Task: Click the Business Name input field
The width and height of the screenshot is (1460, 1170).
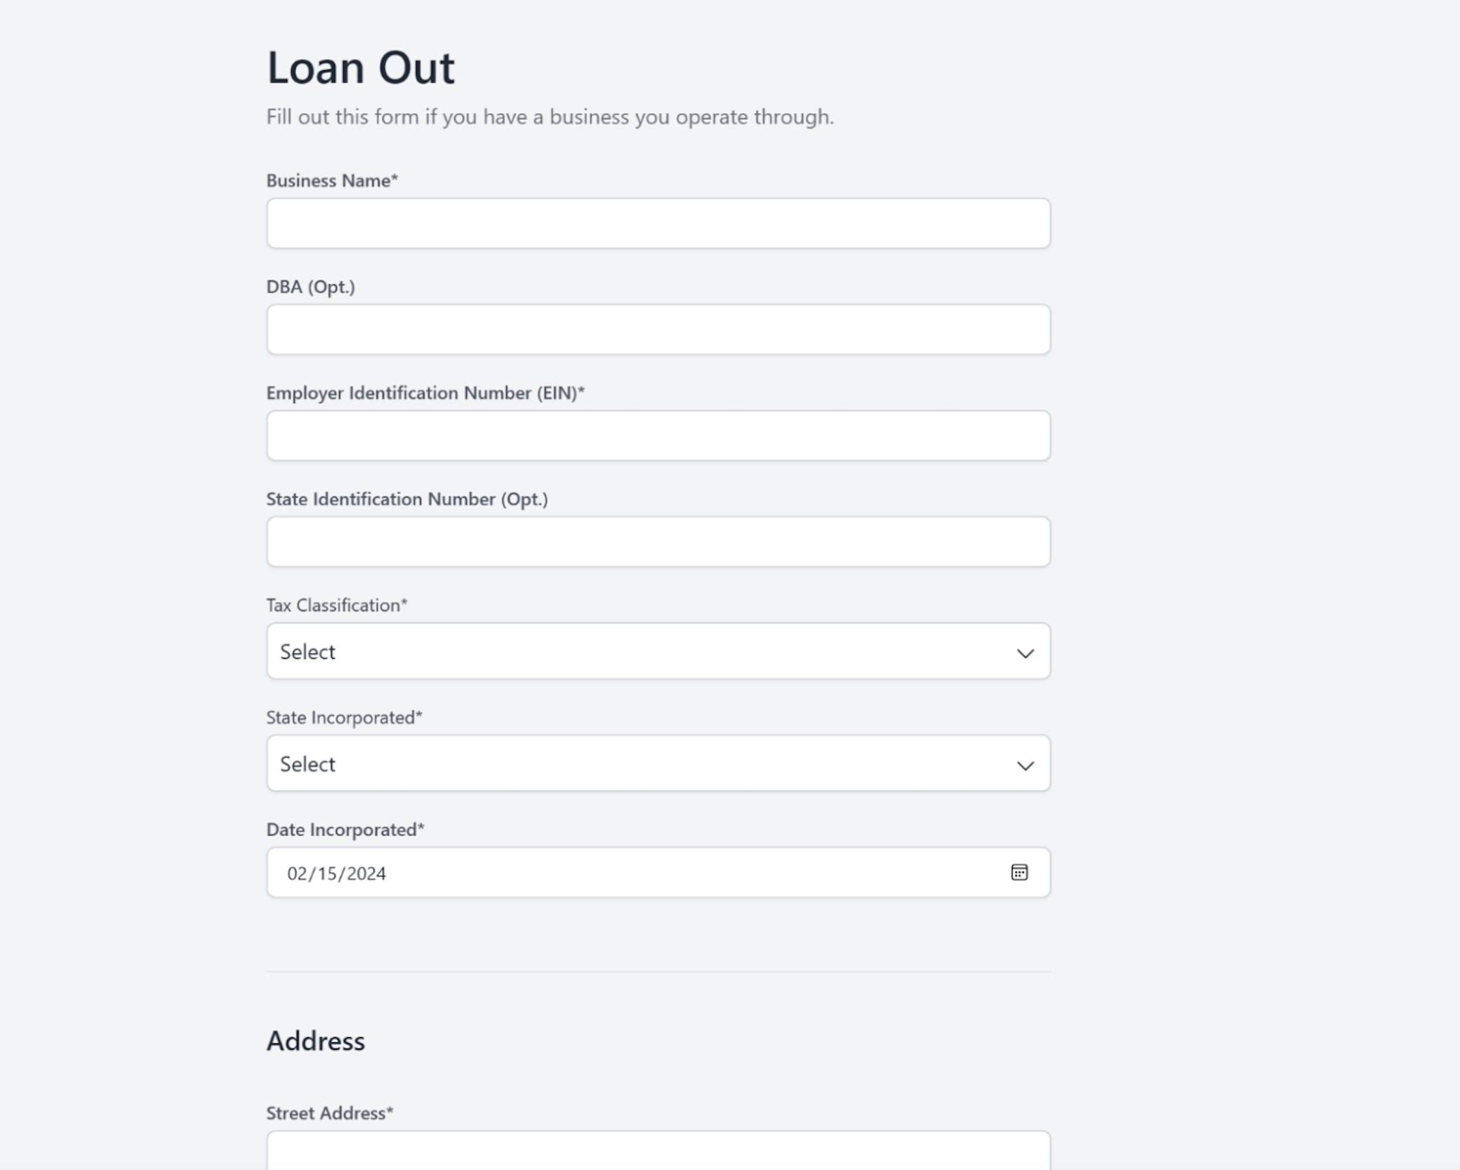Action: tap(658, 223)
